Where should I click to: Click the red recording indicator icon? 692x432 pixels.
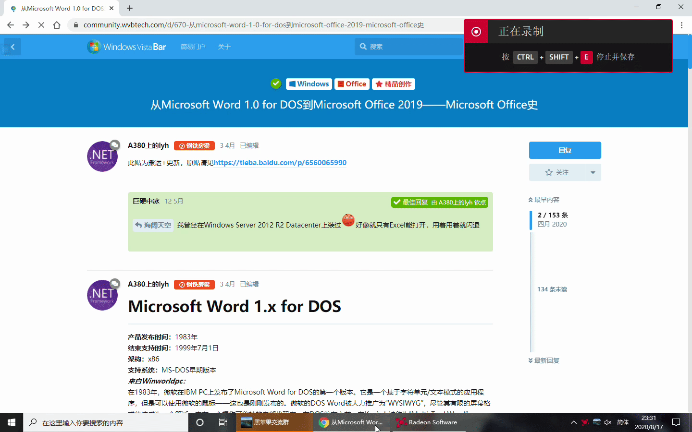click(476, 32)
